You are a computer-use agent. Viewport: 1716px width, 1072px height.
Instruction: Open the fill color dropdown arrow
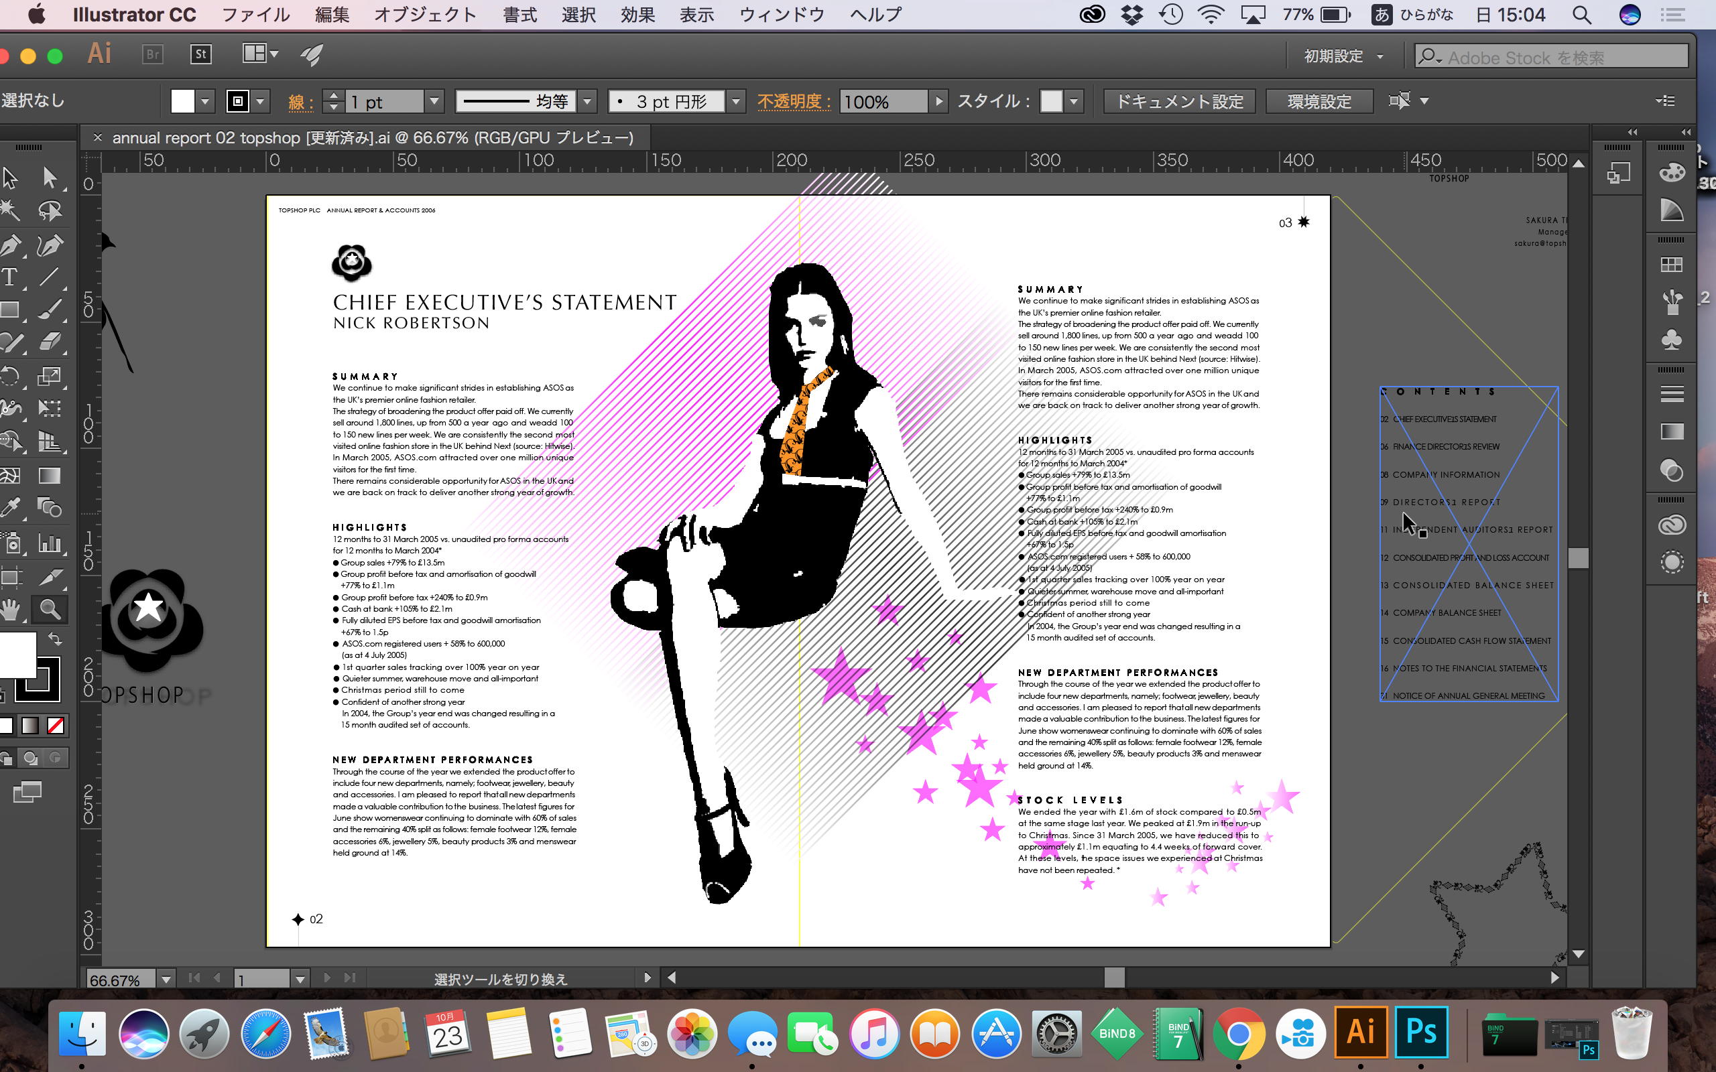tap(205, 101)
